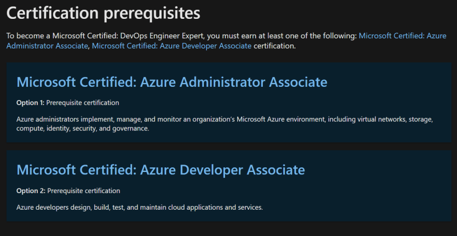This screenshot has width=457, height=236.
Task: Click the Certification prerequisites heading
Action: point(103,13)
